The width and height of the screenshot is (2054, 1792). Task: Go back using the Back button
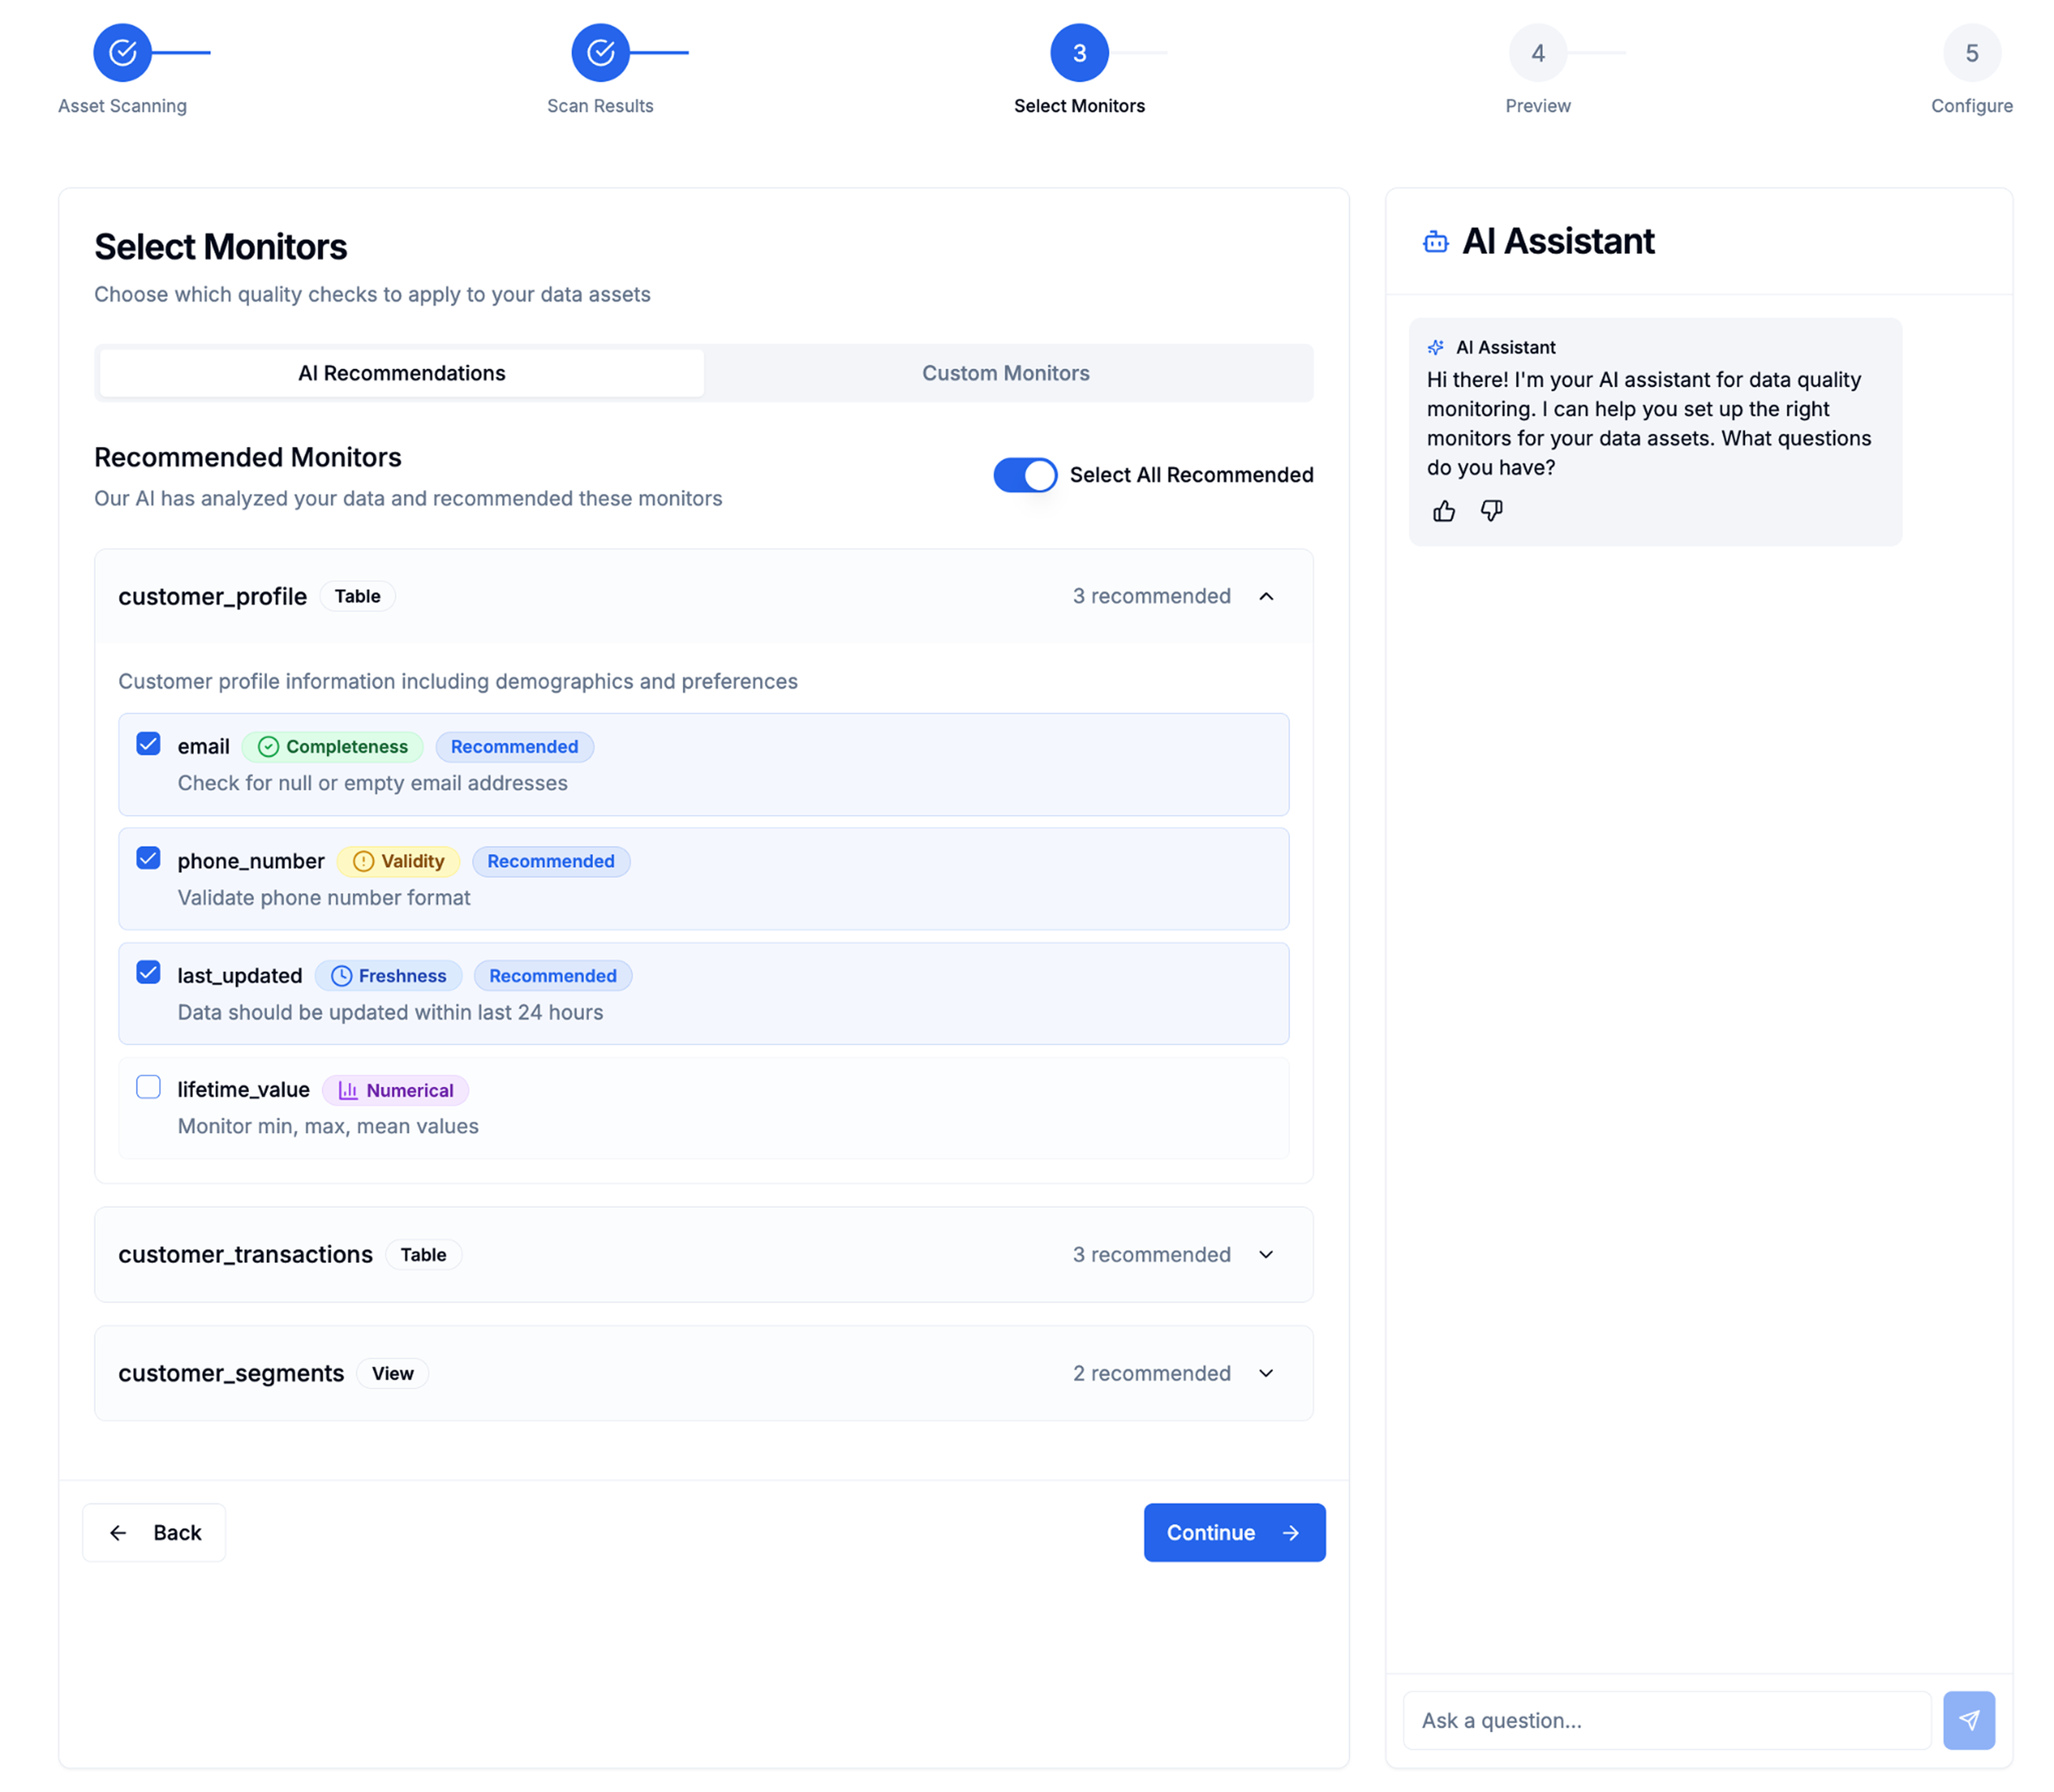coord(154,1532)
